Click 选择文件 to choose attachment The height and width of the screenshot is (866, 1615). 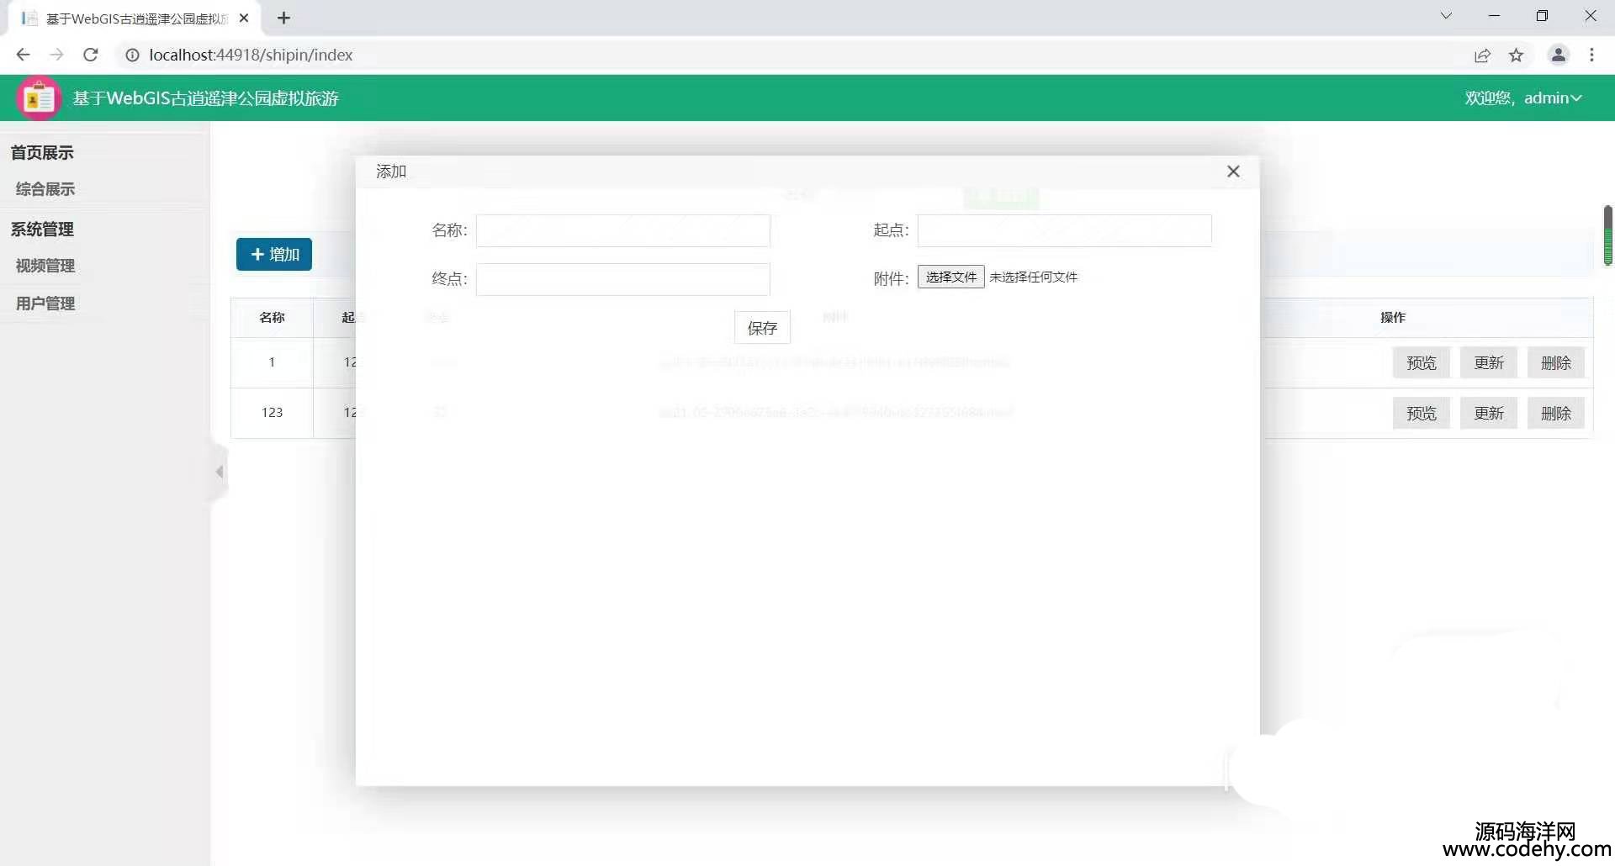pos(950,277)
